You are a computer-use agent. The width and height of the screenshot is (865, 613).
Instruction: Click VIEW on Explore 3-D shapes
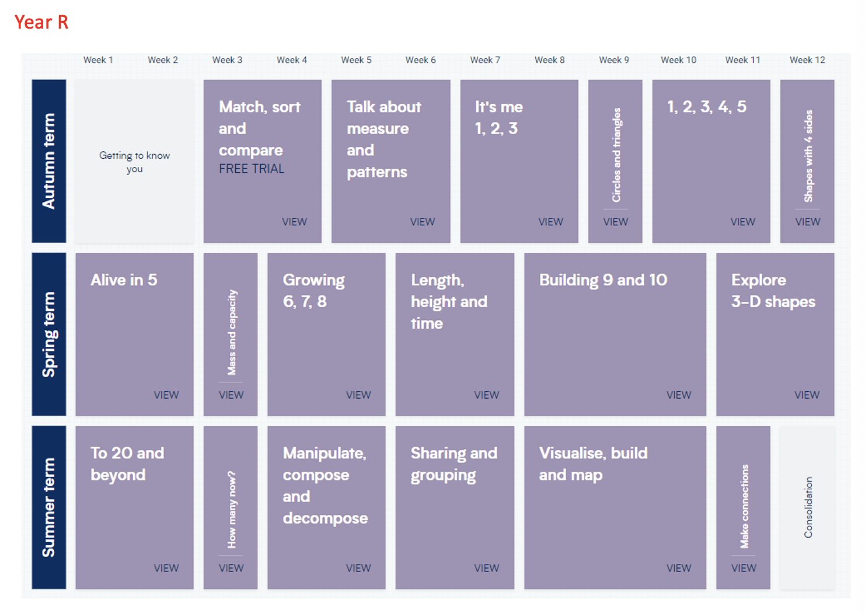point(807,395)
